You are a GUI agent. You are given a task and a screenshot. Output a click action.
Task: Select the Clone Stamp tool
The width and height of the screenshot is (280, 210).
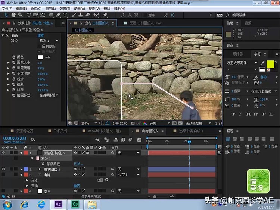point(81,15)
